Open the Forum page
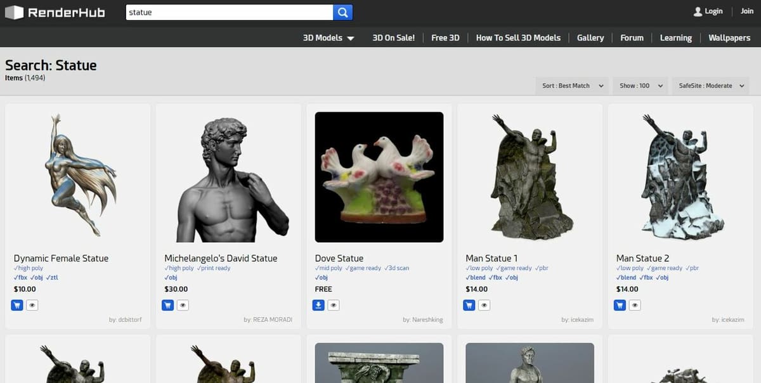The image size is (761, 383). [x=632, y=38]
